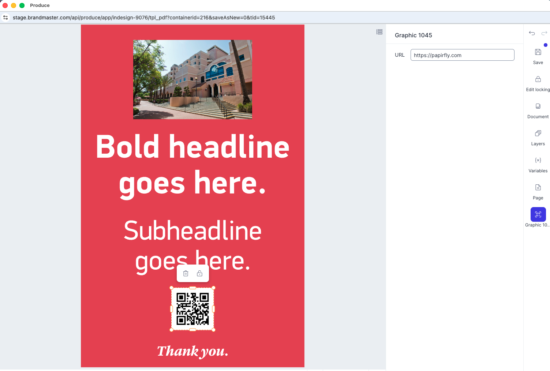Click the 'Subheadline' text line
This screenshot has height=371, width=550.
pos(192,231)
